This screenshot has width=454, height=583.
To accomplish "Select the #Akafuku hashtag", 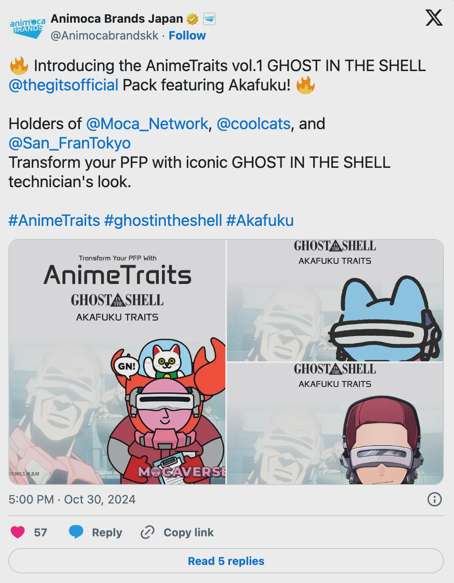I will (x=260, y=220).
